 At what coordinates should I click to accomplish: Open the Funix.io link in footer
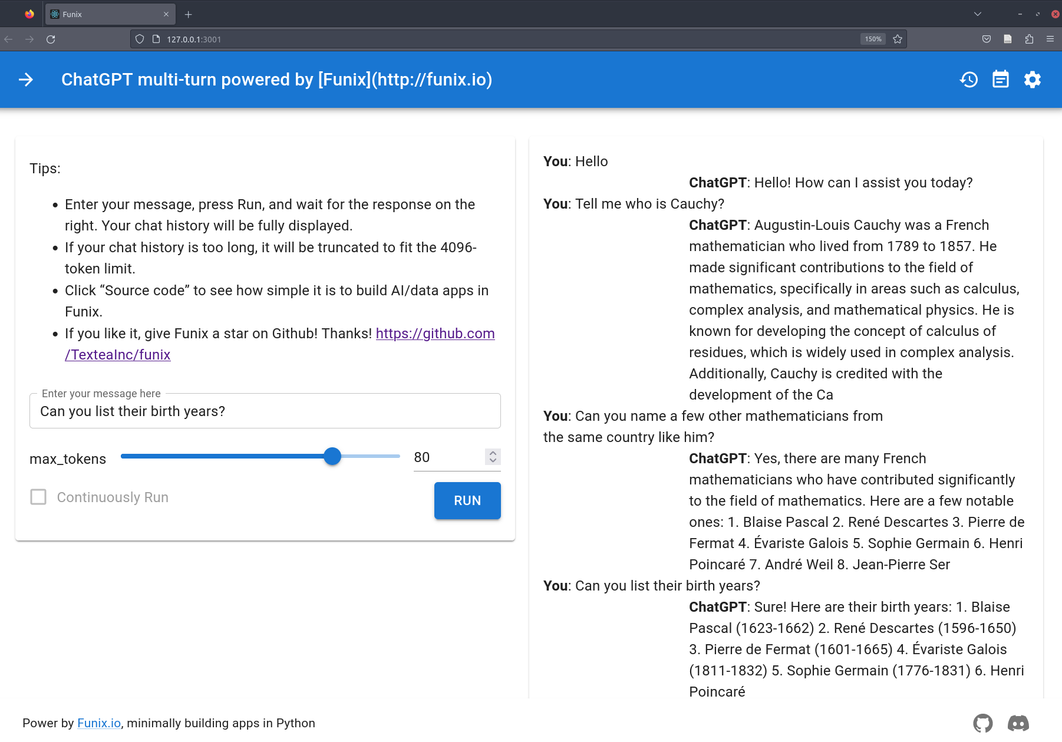(x=99, y=723)
